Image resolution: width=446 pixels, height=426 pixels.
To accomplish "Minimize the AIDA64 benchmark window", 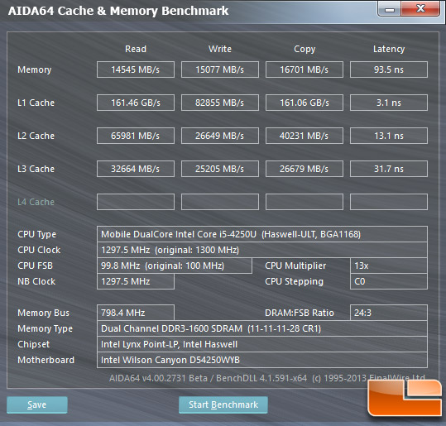I will 390,9.
